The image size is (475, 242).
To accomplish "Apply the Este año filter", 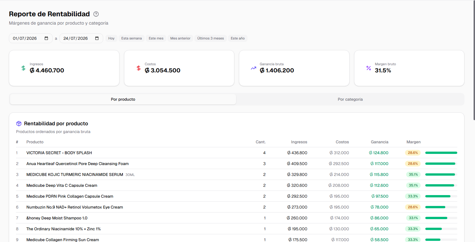I will [x=238, y=38].
